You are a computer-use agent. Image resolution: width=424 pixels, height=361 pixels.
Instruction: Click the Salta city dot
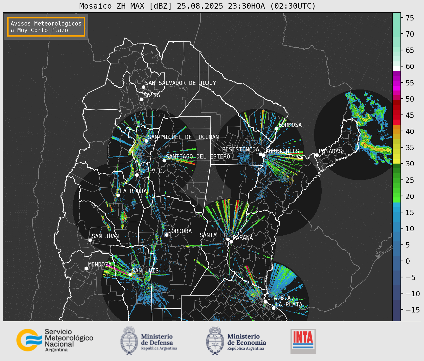142,99
